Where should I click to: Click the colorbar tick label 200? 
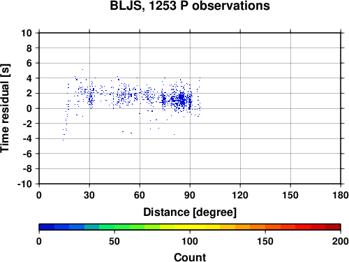click(x=341, y=241)
